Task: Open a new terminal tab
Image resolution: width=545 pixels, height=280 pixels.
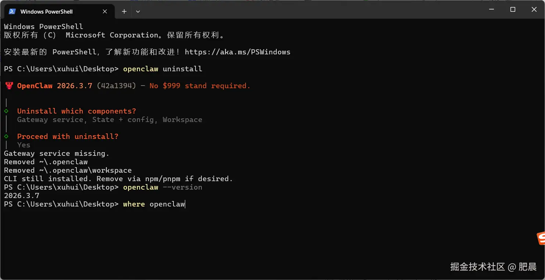Action: pos(124,11)
